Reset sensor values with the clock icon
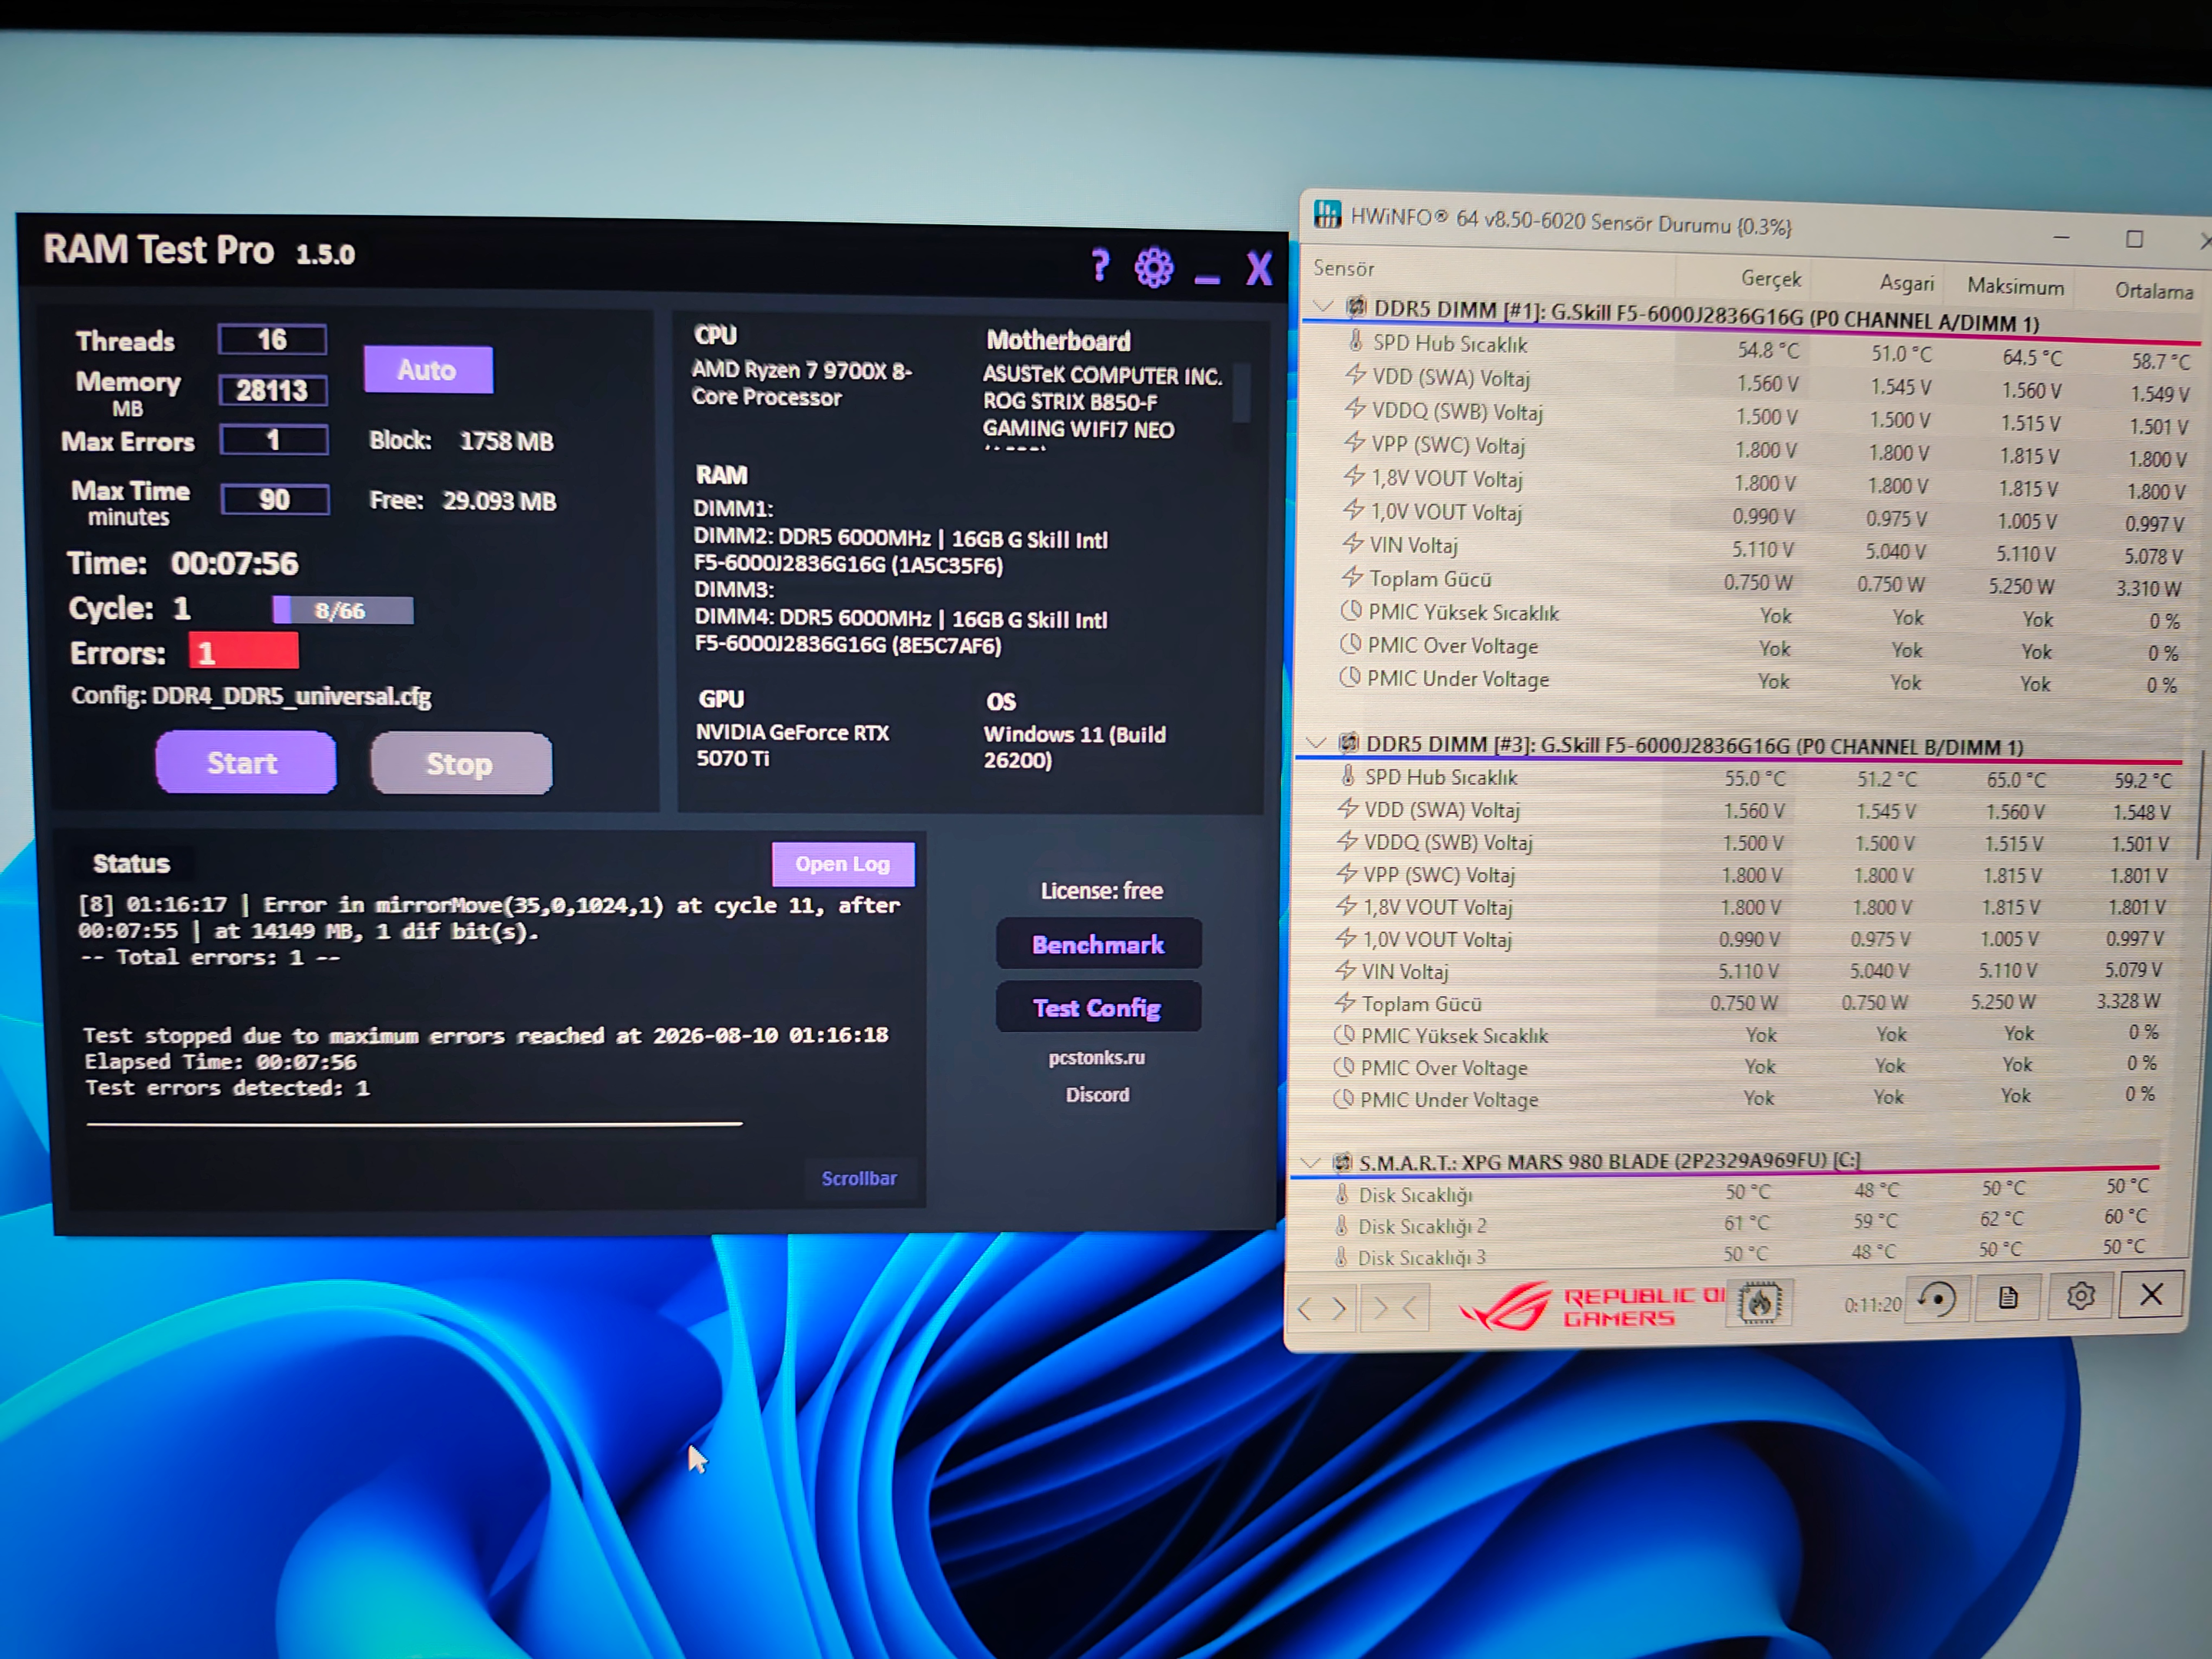Screen dimensions: 2212x1659 1937,1300
